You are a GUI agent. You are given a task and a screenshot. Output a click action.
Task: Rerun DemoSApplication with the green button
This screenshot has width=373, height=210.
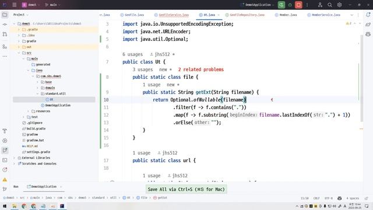(281, 5)
